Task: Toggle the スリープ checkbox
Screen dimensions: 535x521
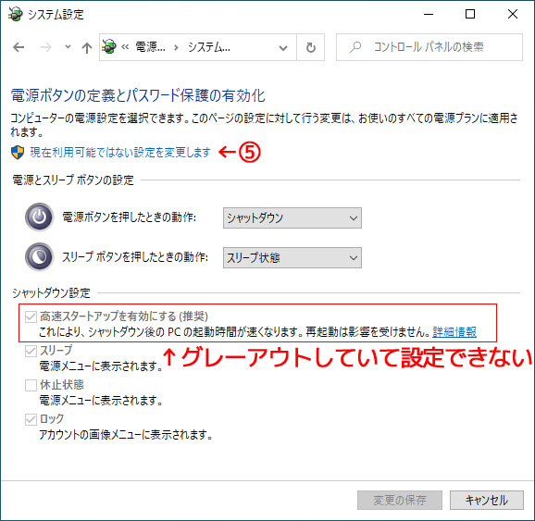Action: coord(31,351)
